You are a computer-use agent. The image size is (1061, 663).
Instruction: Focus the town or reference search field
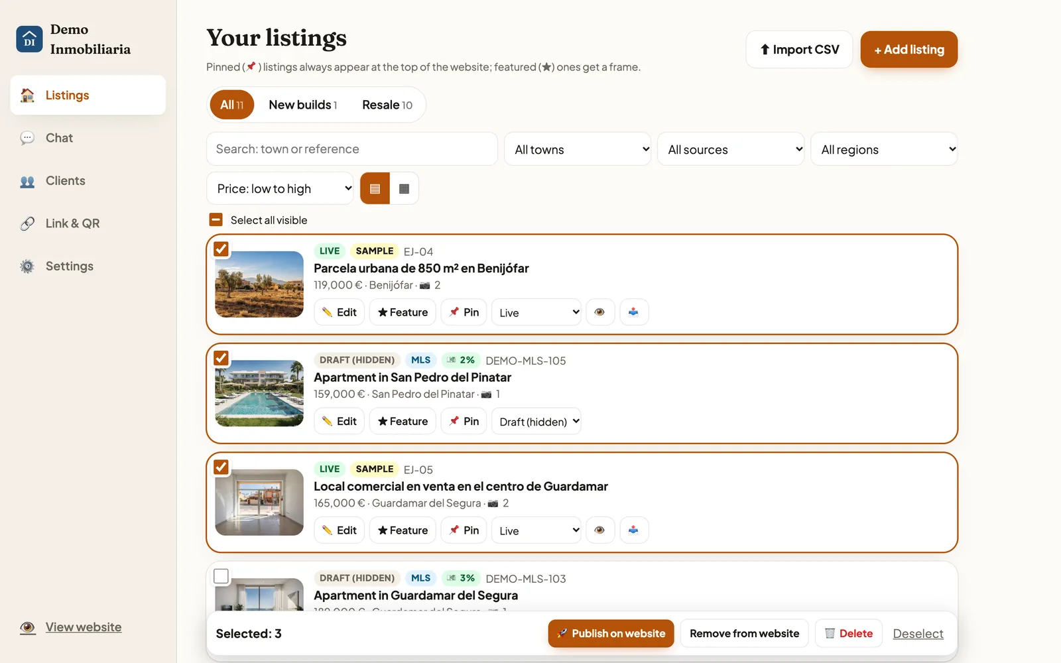[352, 149]
